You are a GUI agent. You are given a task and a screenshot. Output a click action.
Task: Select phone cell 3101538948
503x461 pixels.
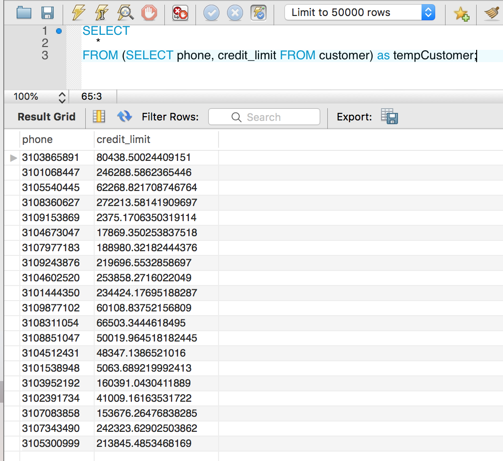tap(57, 368)
